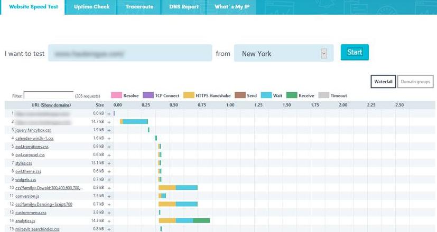The image size is (437, 232).
Task: Open the css?family=Oswald link
Action: click(49, 188)
